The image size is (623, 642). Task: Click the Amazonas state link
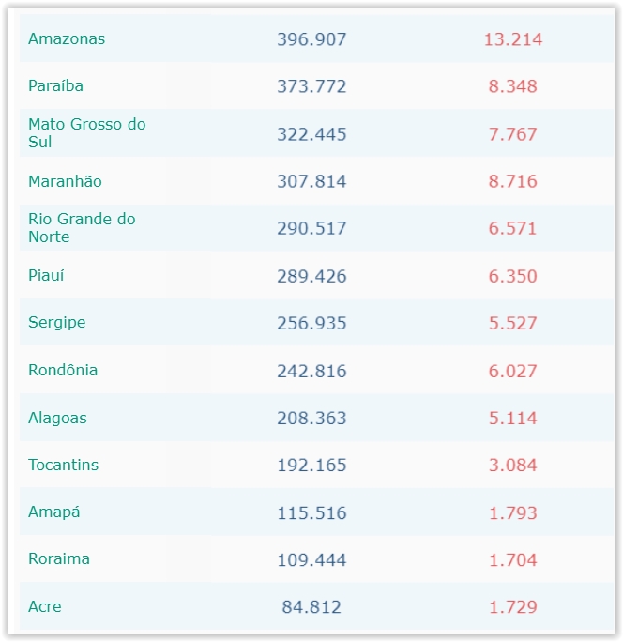pyautogui.click(x=67, y=38)
